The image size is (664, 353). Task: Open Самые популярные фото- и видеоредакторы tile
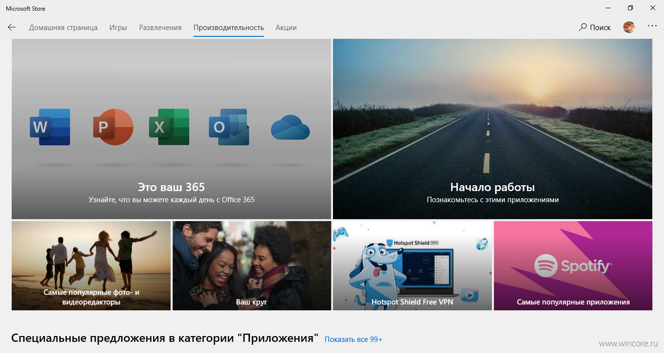(91, 266)
